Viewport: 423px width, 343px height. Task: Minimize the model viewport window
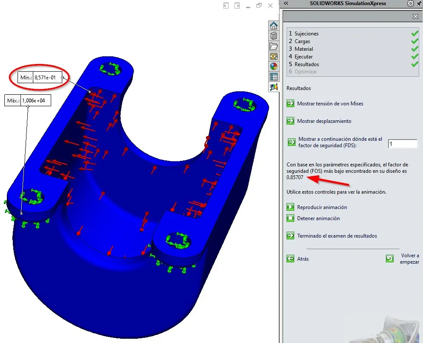point(248,6)
